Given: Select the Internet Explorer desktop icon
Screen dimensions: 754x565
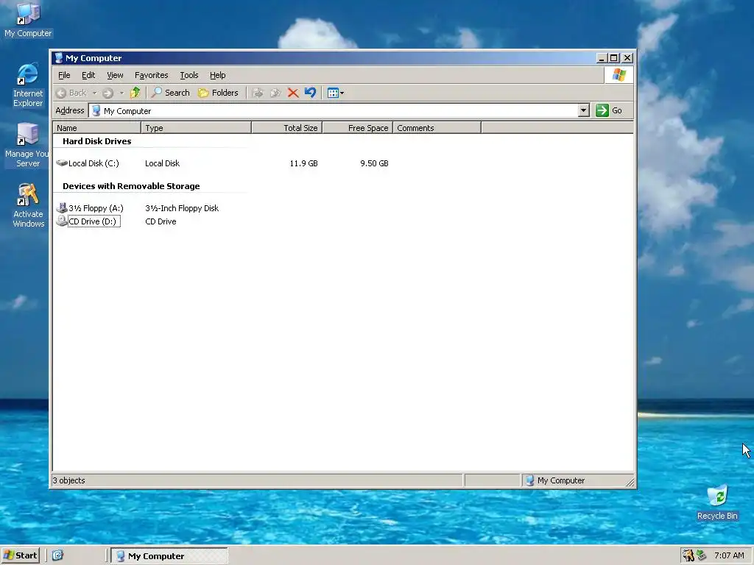Looking at the screenshot, I should [28, 85].
